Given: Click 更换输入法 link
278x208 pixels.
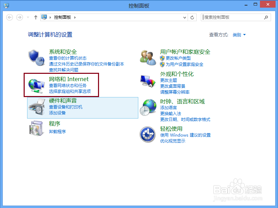Looking at the screenshot, I should [171, 114].
